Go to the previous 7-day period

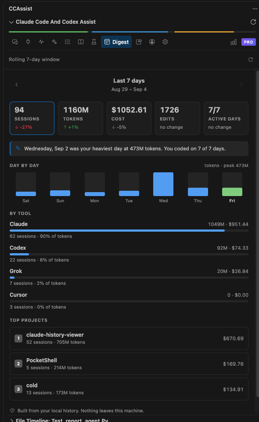17,84
